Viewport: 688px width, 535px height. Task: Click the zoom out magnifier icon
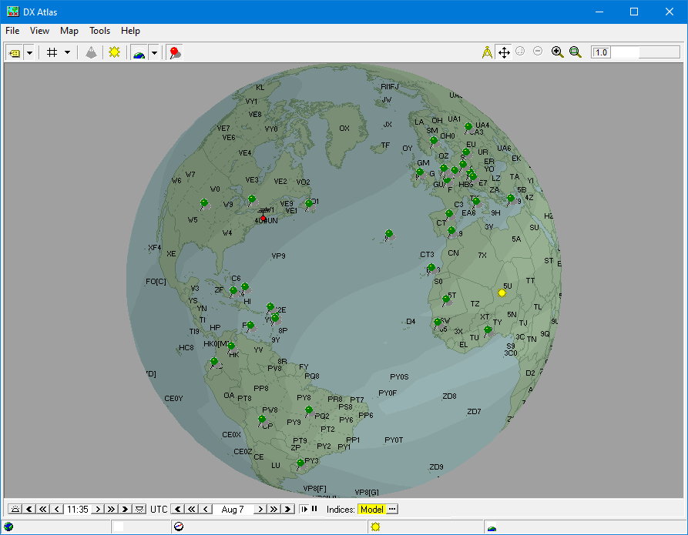click(576, 52)
